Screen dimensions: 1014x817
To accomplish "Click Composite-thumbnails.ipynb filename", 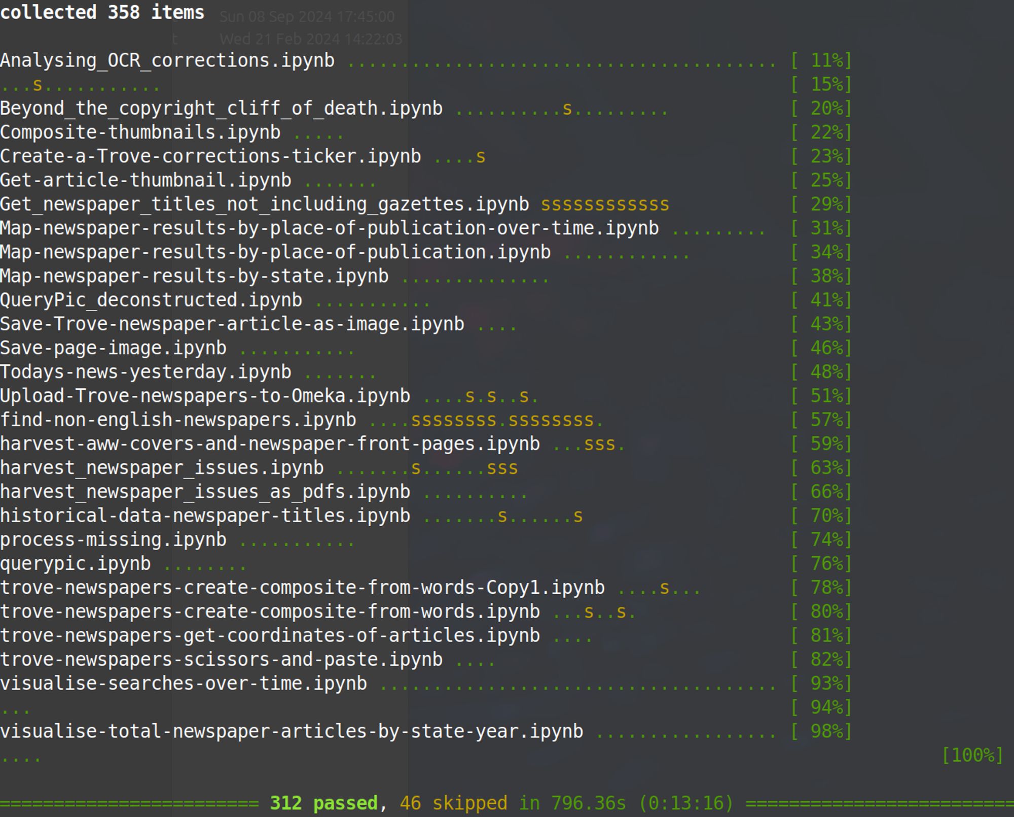I will coord(140,132).
